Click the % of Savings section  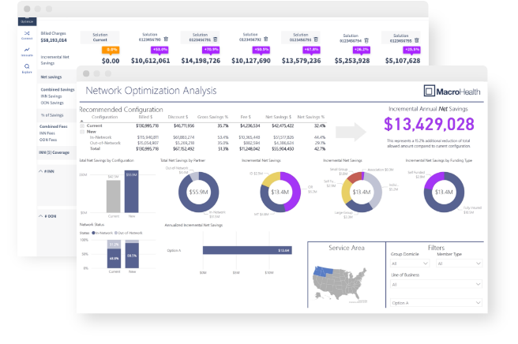coord(53,116)
